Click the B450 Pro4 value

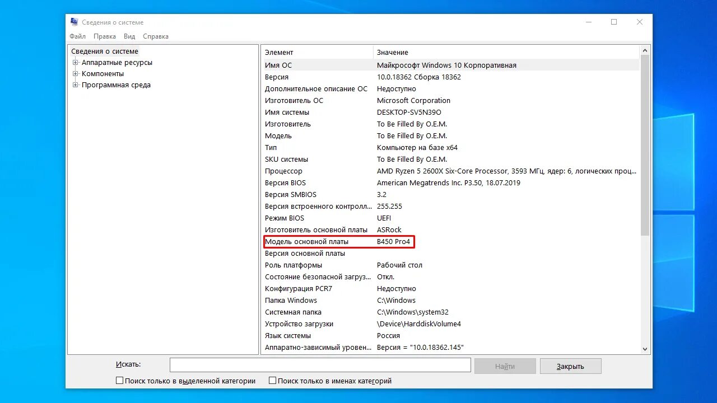[393, 241]
